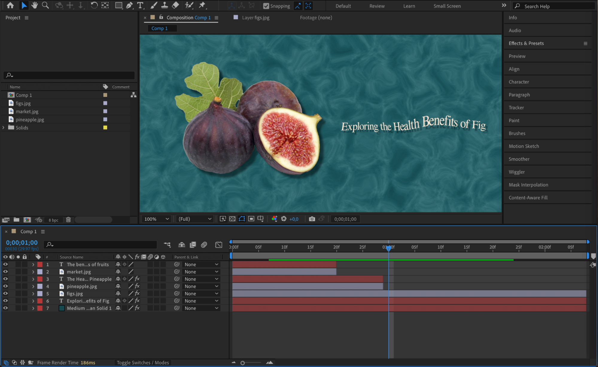Select the Horizontal Type tool
The image size is (598, 367).
tap(140, 5)
